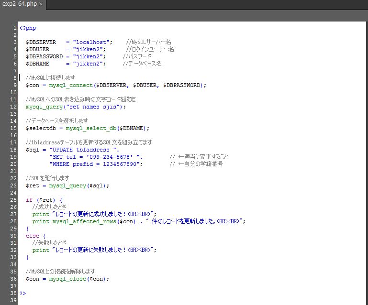Select the exp2-64.php file tab

[x=19, y=4]
